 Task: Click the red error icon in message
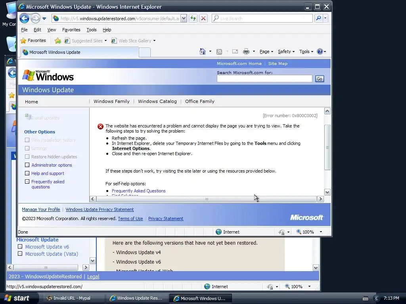100,126
